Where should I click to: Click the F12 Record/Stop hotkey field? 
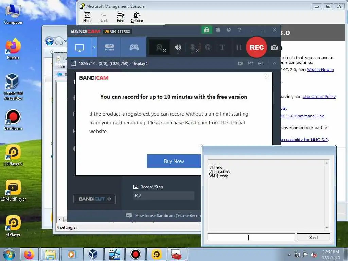tap(164, 195)
